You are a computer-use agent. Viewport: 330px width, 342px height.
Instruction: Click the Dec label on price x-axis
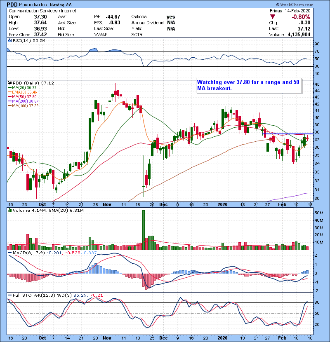[x=163, y=205]
